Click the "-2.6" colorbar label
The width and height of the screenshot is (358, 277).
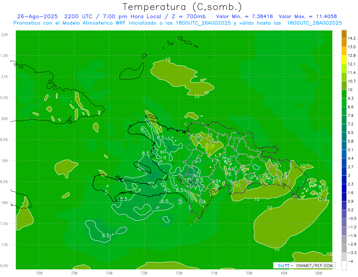click(352, 244)
